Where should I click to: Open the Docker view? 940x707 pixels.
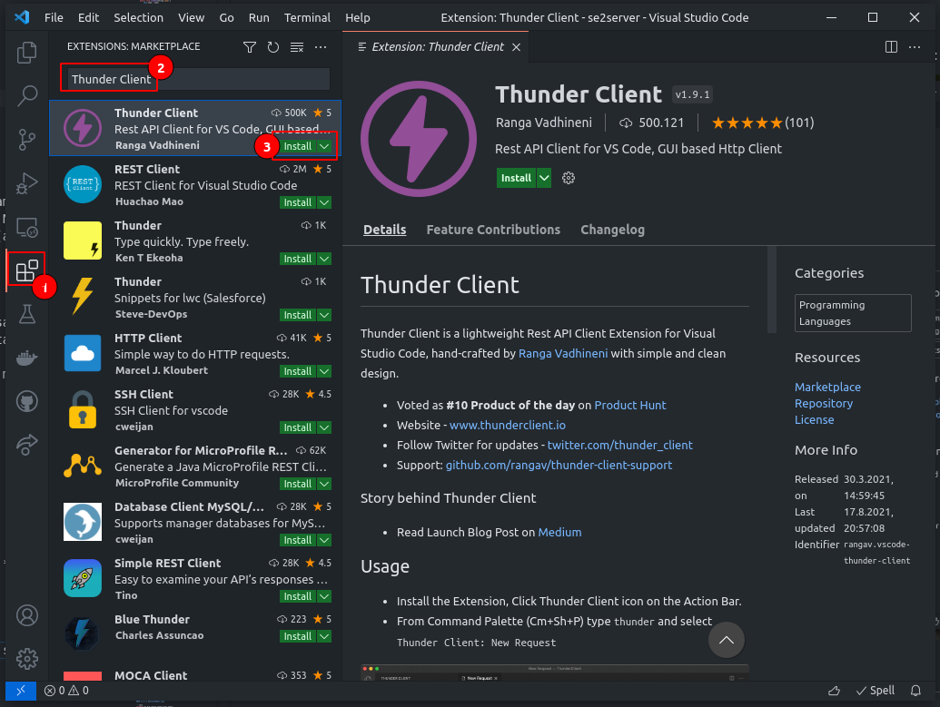point(26,358)
